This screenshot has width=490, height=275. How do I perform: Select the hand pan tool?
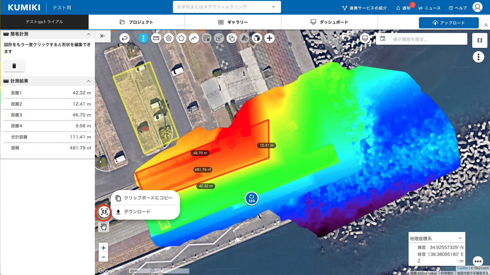(104, 227)
